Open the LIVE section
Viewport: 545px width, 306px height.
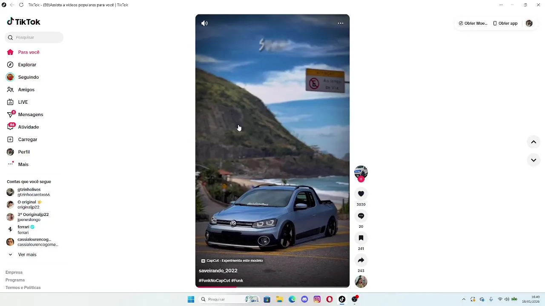[17, 102]
